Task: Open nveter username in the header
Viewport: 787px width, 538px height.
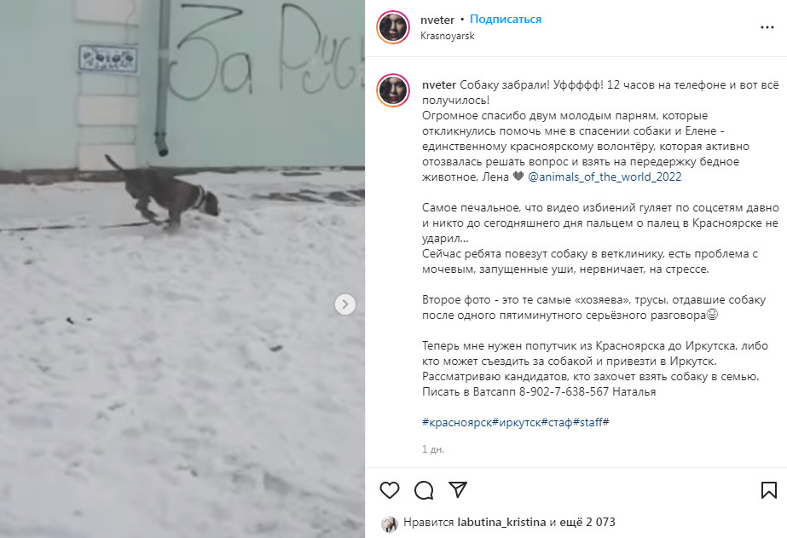Action: (437, 20)
